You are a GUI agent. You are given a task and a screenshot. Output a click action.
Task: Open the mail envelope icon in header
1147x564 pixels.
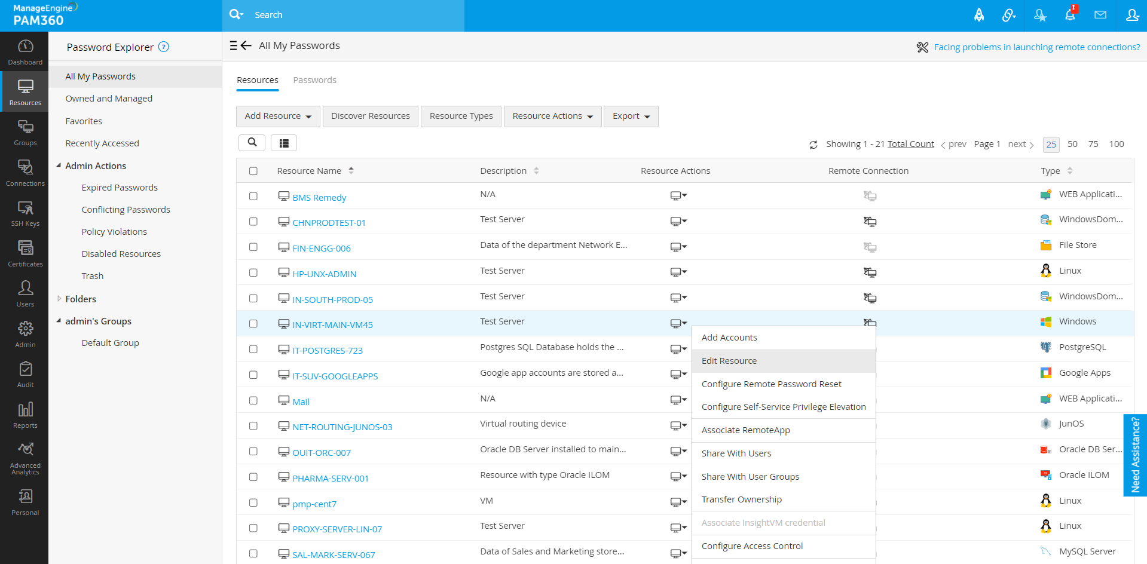1100,15
